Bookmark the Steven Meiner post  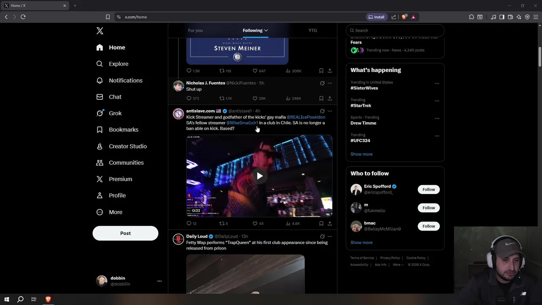pyautogui.click(x=321, y=71)
